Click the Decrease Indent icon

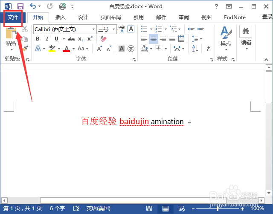coord(191,29)
